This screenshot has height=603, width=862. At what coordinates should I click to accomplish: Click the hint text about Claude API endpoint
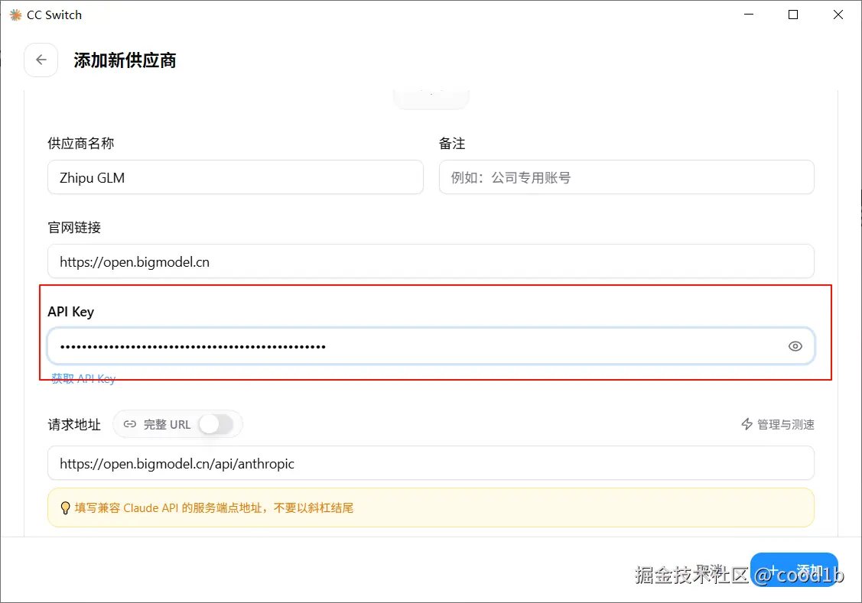pos(214,508)
